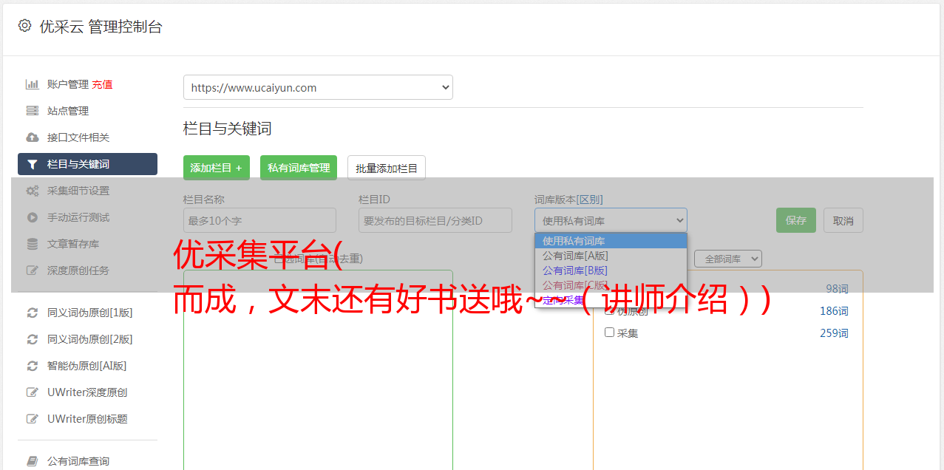Viewport: 944px width, 470px height.
Task: Click the refresh icon for 智能伪原创[AI版]
Action: [x=32, y=366]
